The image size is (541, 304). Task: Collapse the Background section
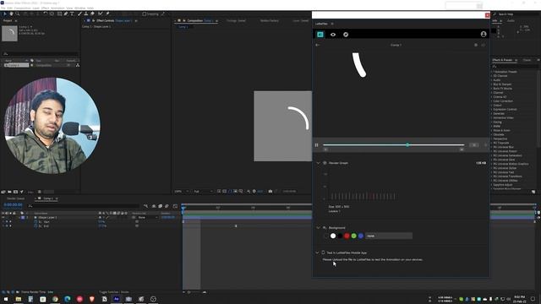point(318,227)
